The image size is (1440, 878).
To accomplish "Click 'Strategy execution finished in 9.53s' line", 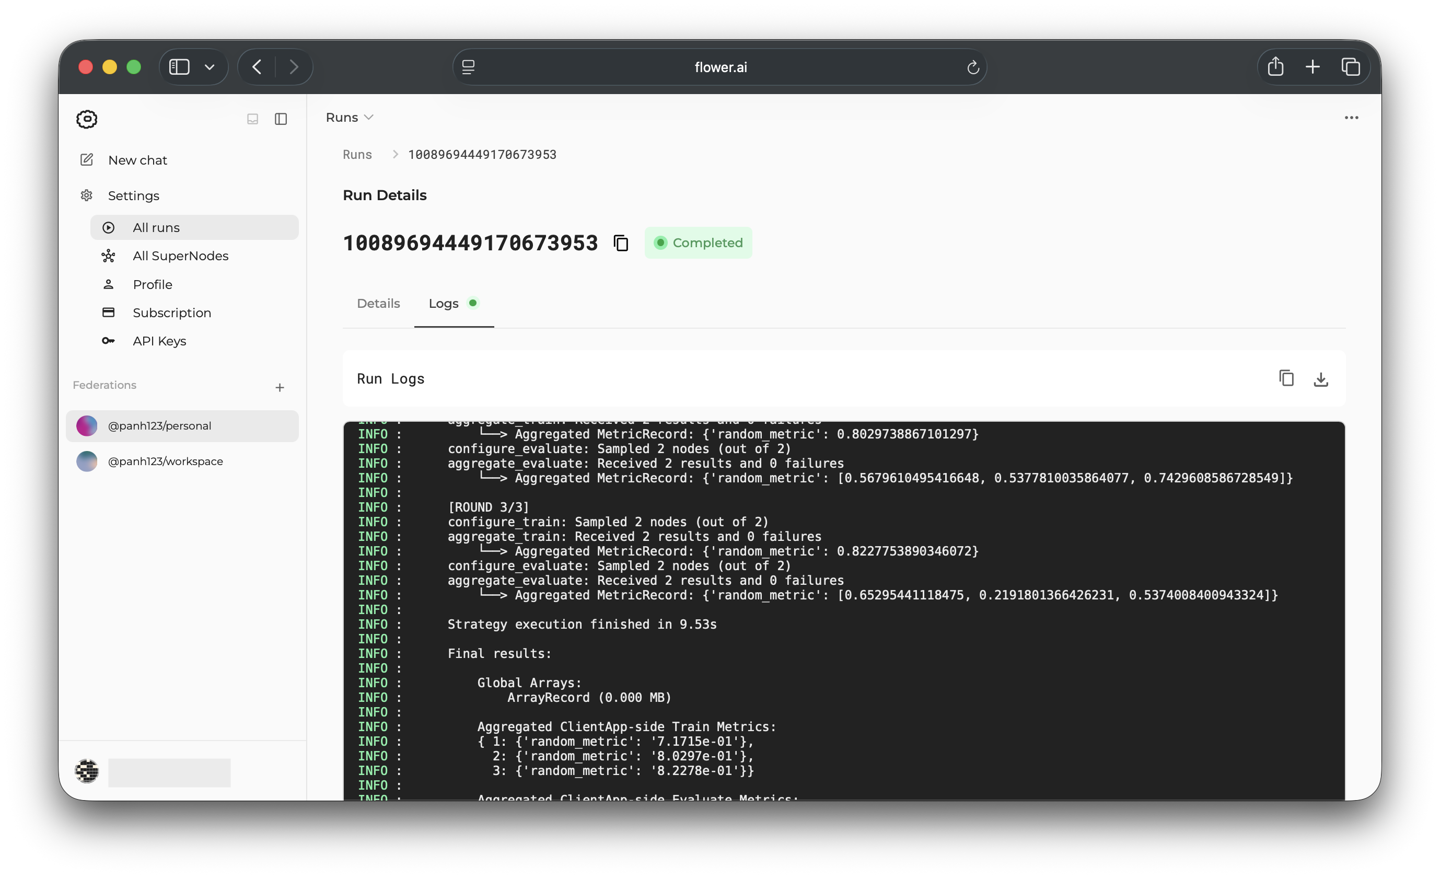I will coord(582,625).
